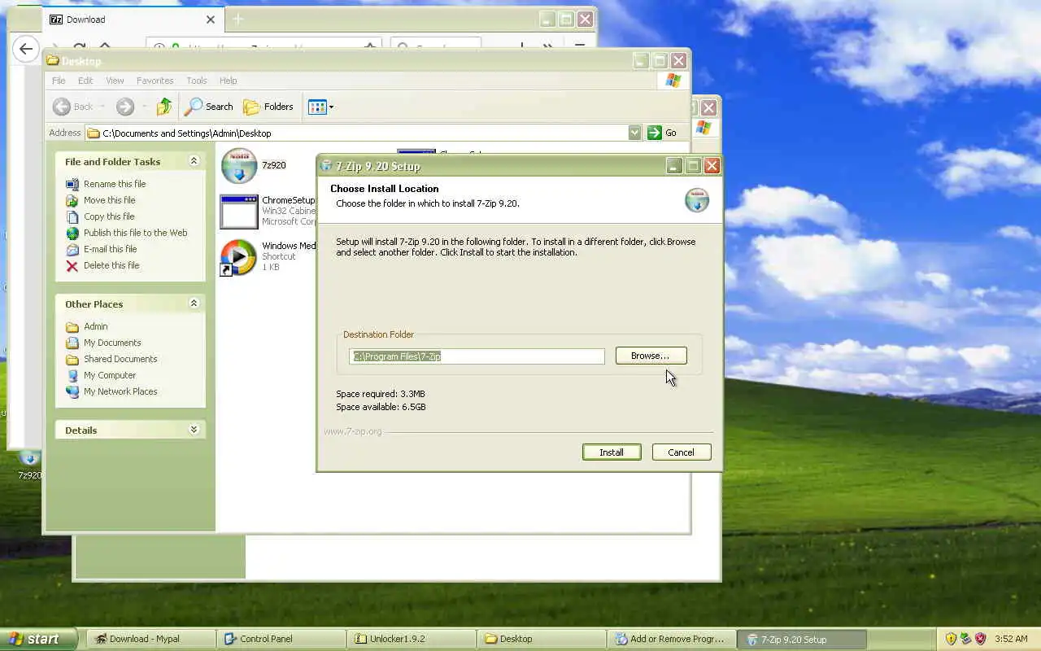Switch to Desktop taskbar button

542,639
